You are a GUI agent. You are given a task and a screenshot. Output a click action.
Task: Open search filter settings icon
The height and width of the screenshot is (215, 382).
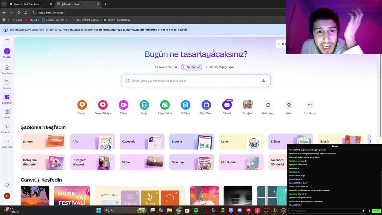click(x=264, y=81)
